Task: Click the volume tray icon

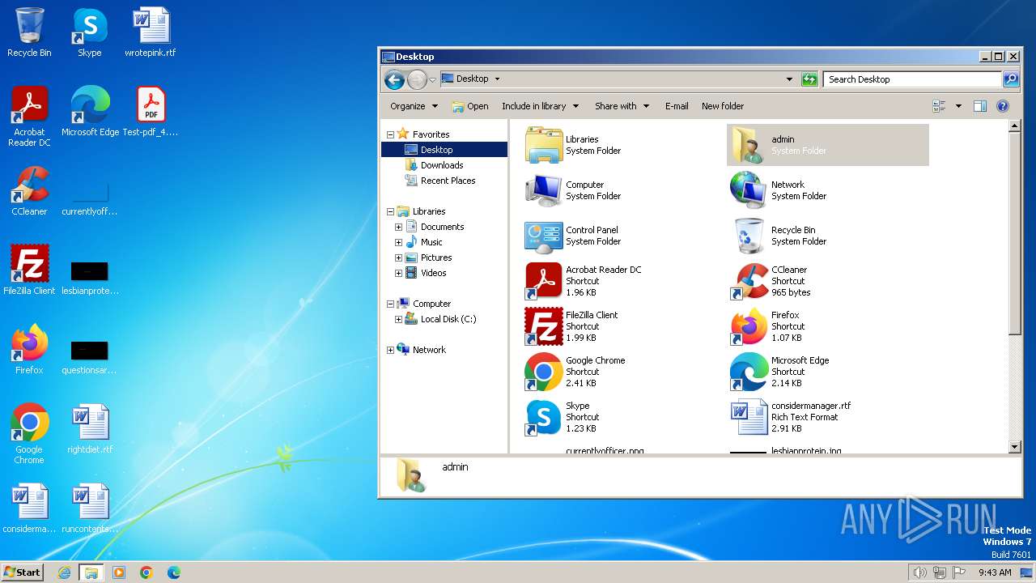Action: click(x=919, y=572)
